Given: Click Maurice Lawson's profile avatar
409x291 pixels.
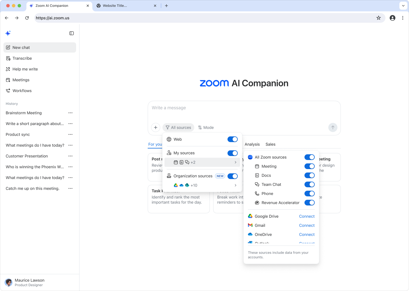Looking at the screenshot, I should coord(8,282).
